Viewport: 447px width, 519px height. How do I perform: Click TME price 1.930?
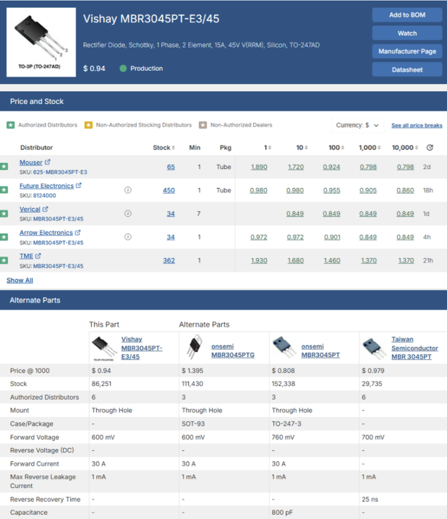(x=259, y=260)
